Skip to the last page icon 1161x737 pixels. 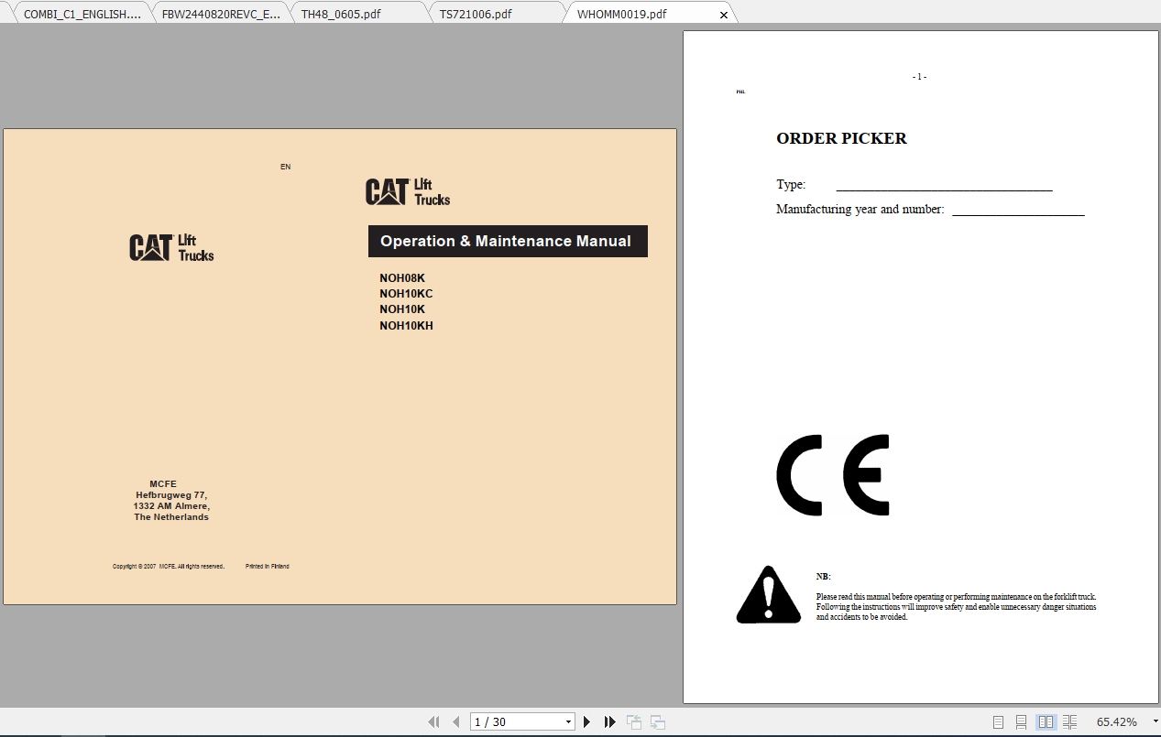tap(609, 721)
